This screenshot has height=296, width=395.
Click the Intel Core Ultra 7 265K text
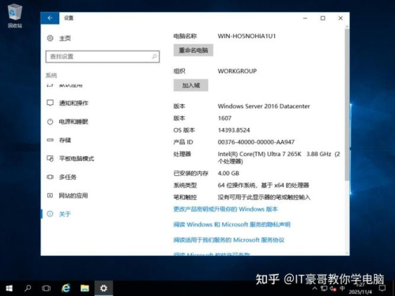coord(279,157)
